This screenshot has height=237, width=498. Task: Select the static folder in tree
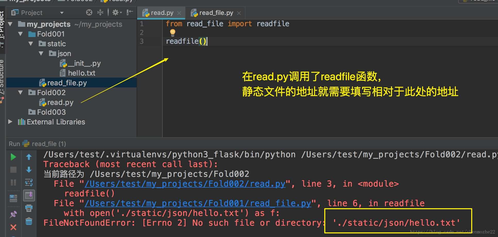pyautogui.click(x=52, y=44)
